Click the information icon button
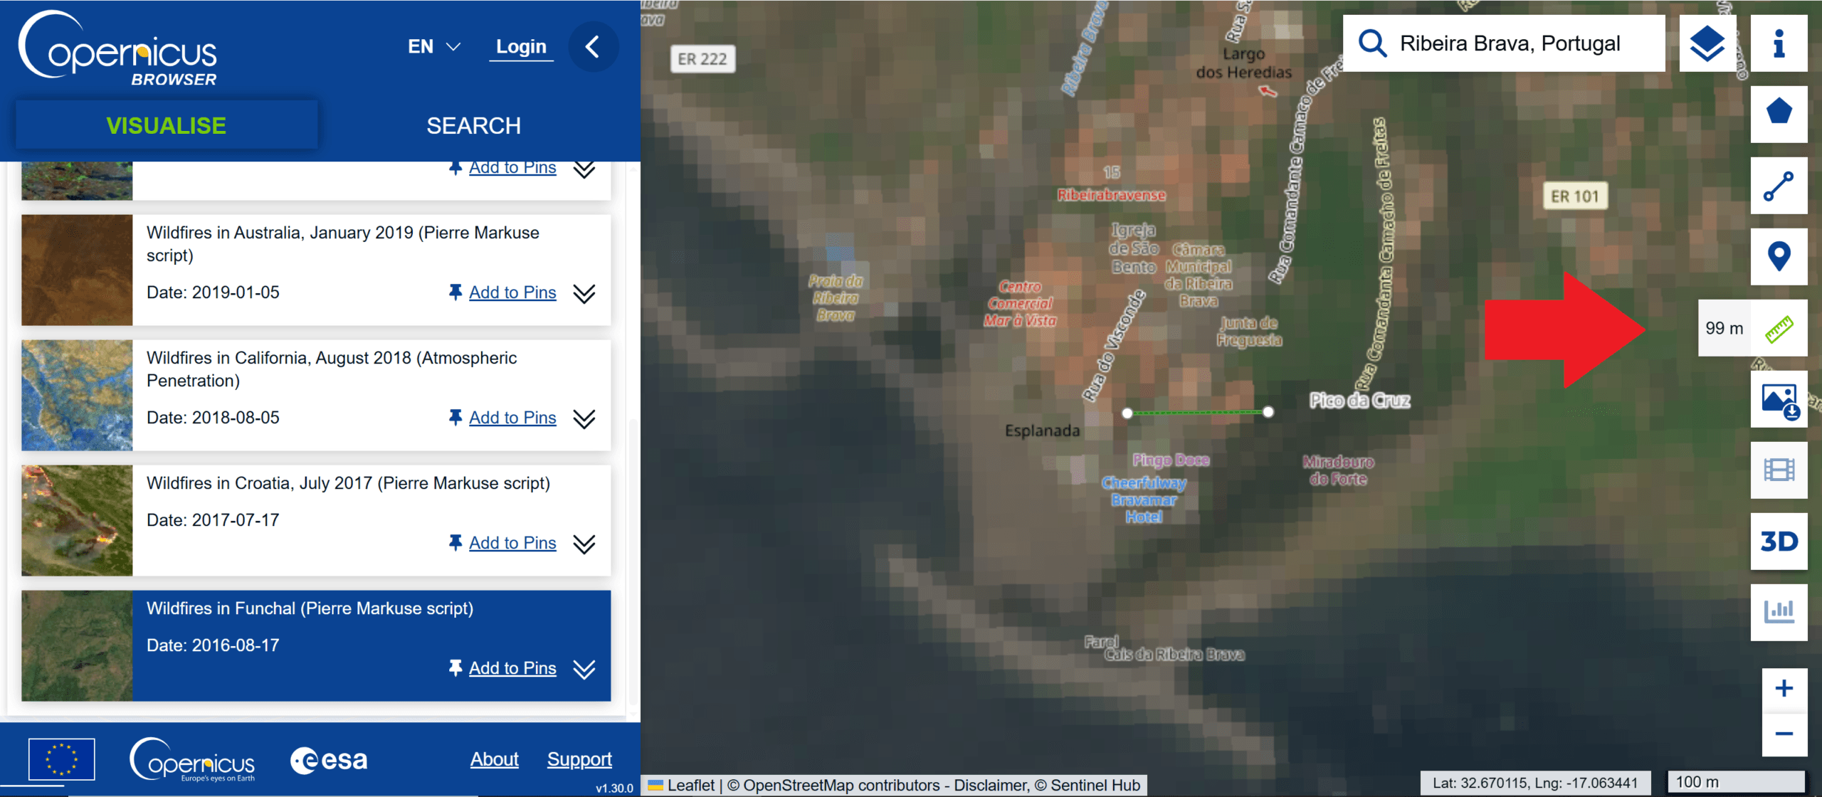The width and height of the screenshot is (1822, 797). point(1778,44)
